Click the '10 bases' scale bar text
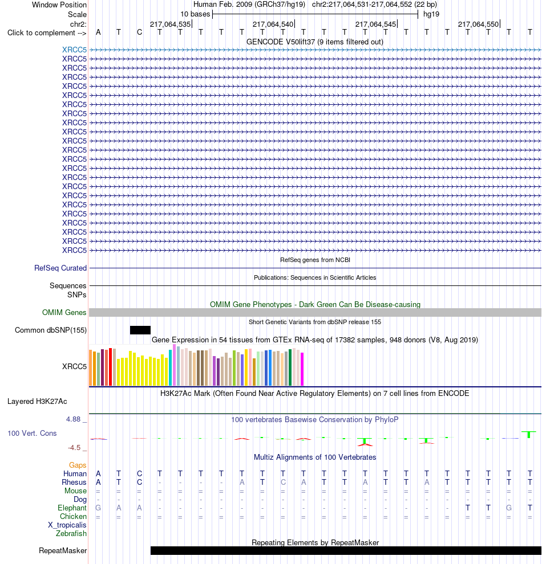The image size is (542, 564). (x=195, y=14)
